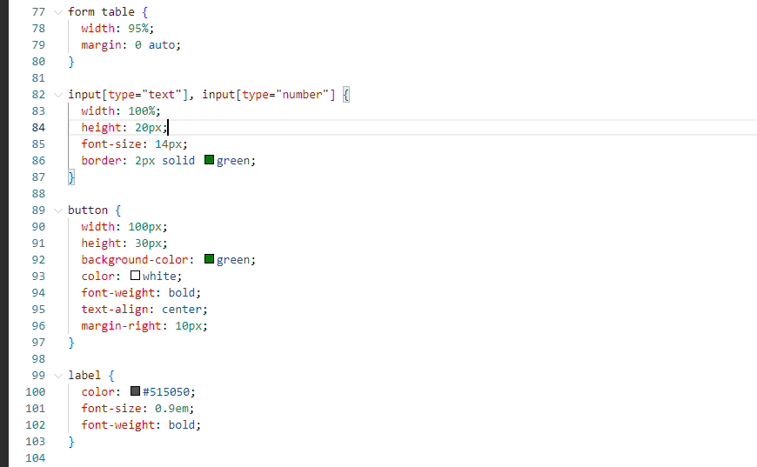Open green color swatch on border line

pos(209,160)
